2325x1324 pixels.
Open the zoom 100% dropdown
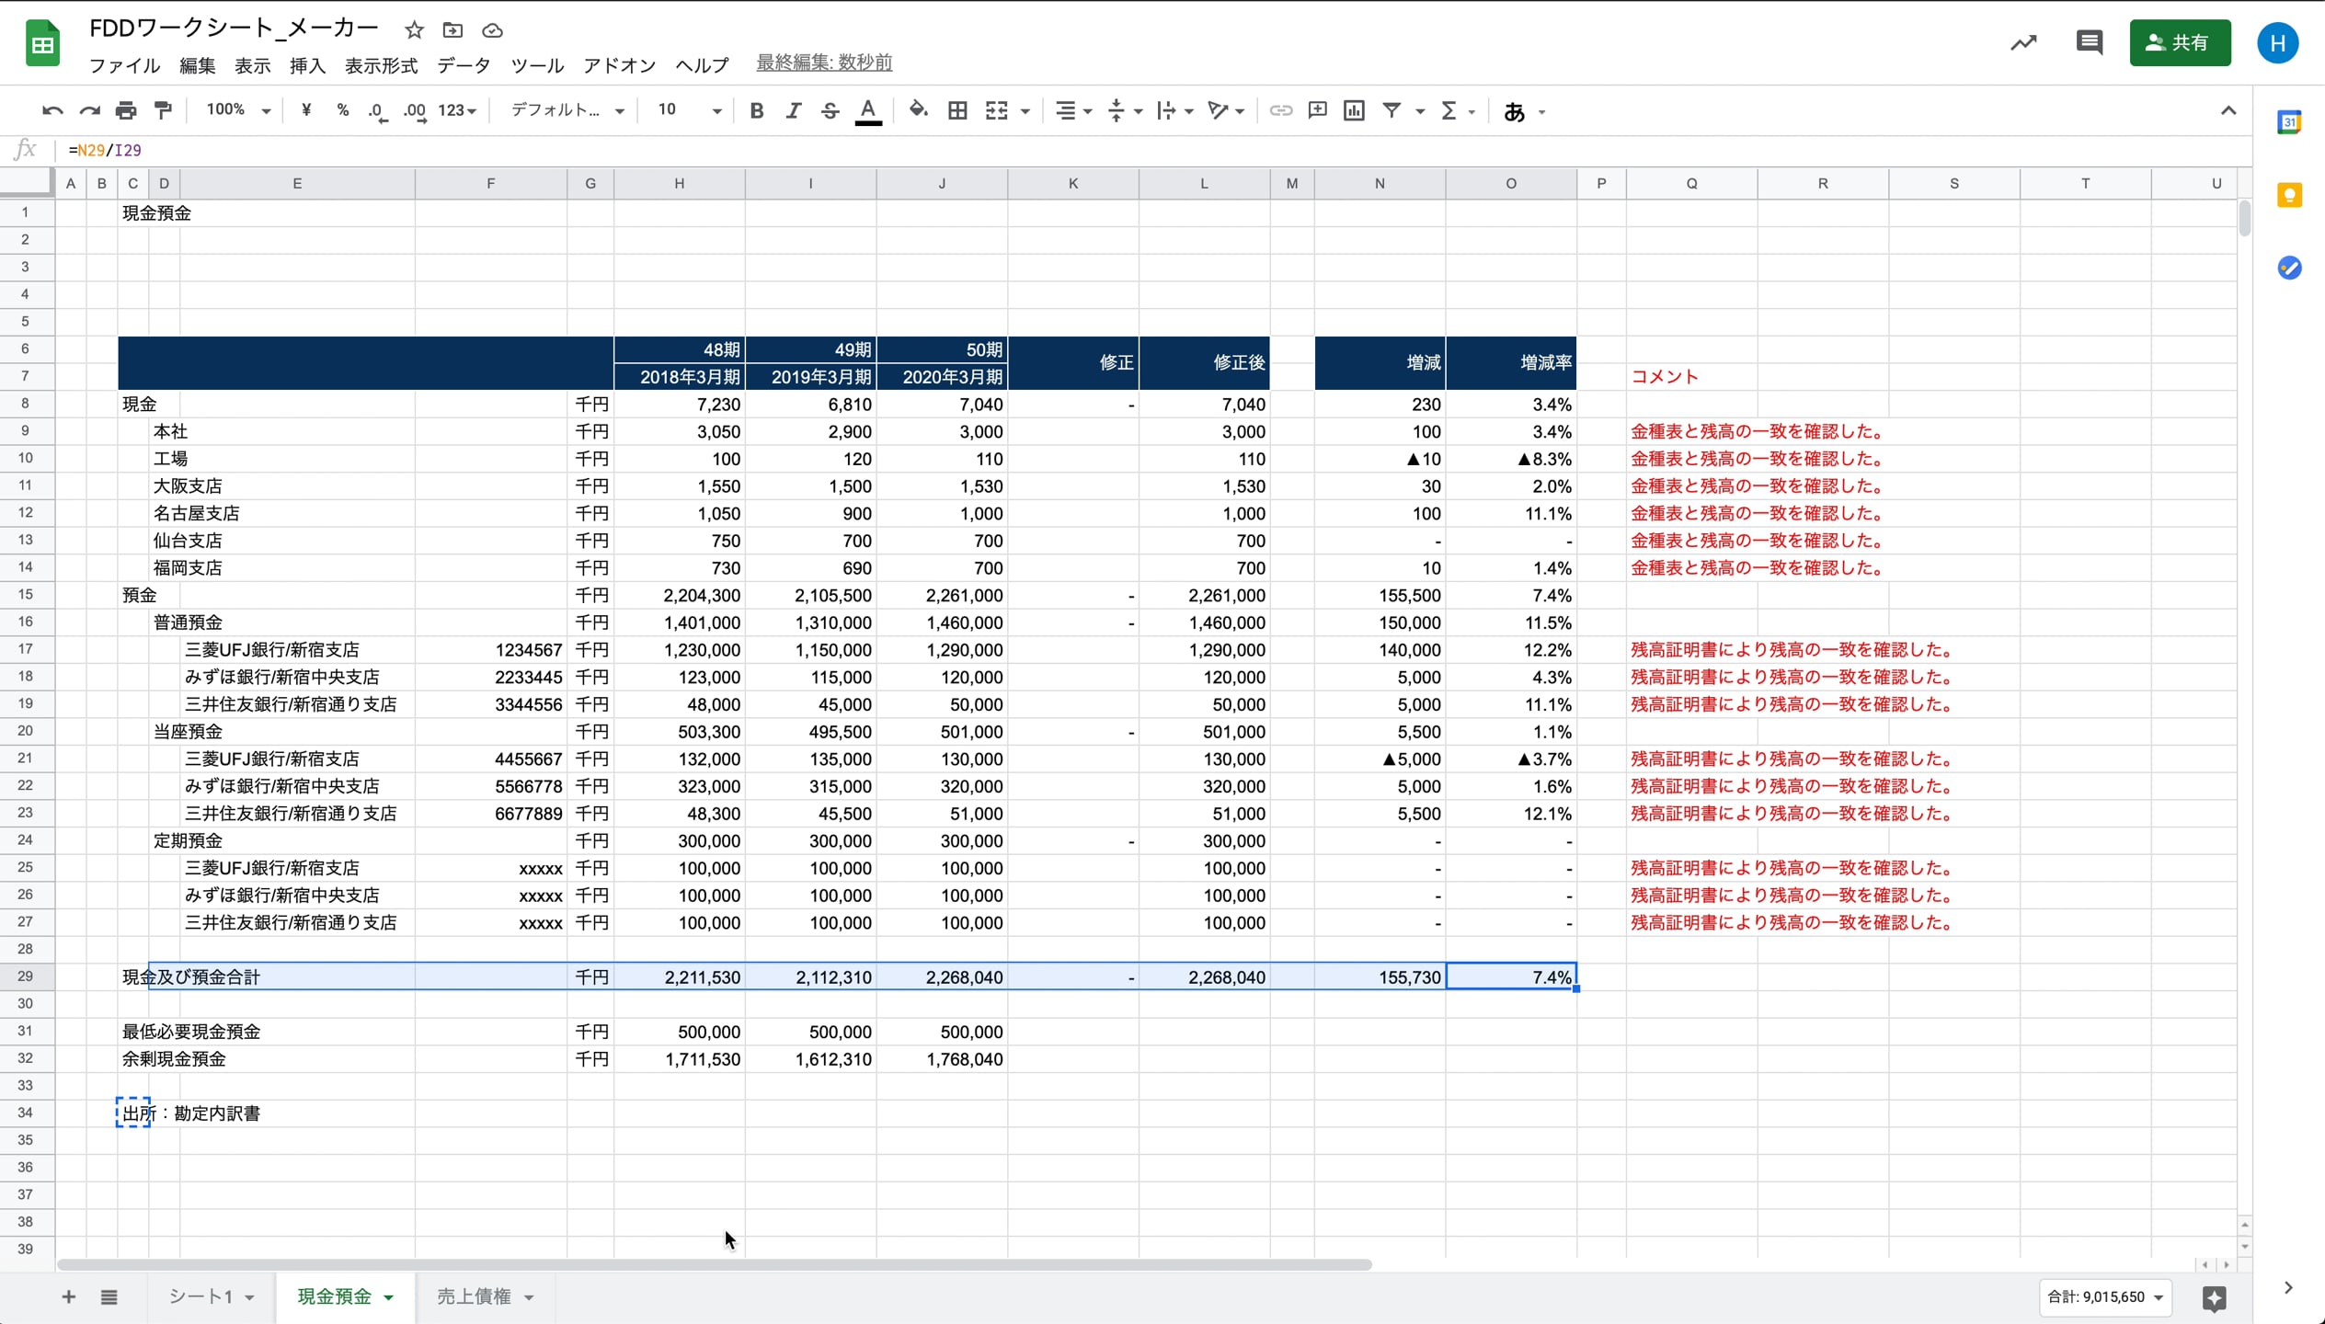click(x=238, y=110)
